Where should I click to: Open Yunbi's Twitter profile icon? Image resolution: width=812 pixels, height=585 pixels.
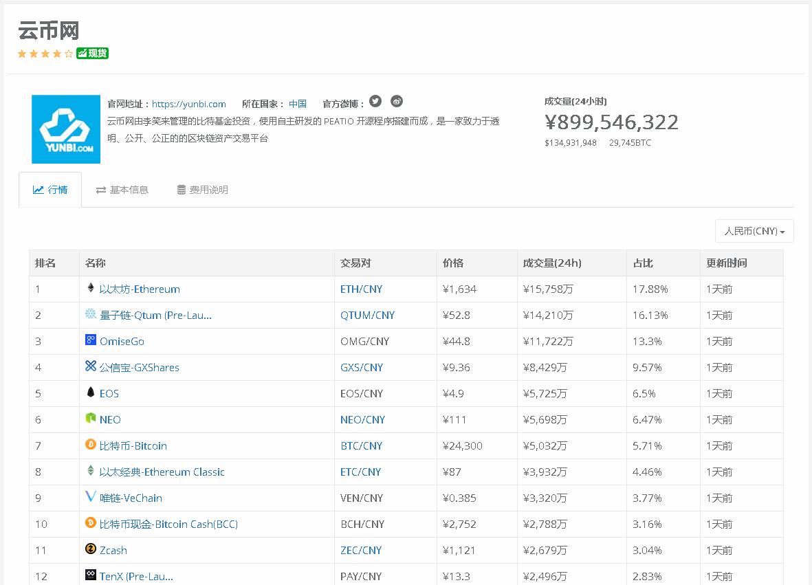click(x=375, y=101)
